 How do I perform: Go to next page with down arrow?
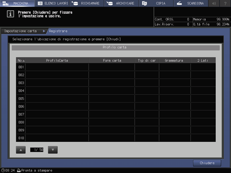53,150
